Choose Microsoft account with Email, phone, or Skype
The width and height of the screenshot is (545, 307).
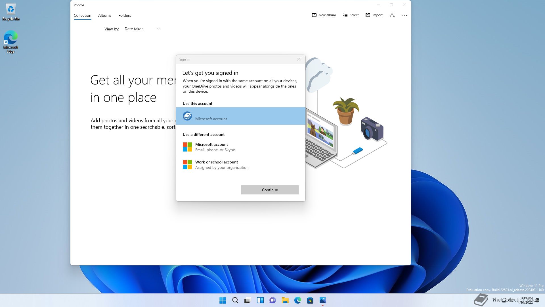point(241,147)
